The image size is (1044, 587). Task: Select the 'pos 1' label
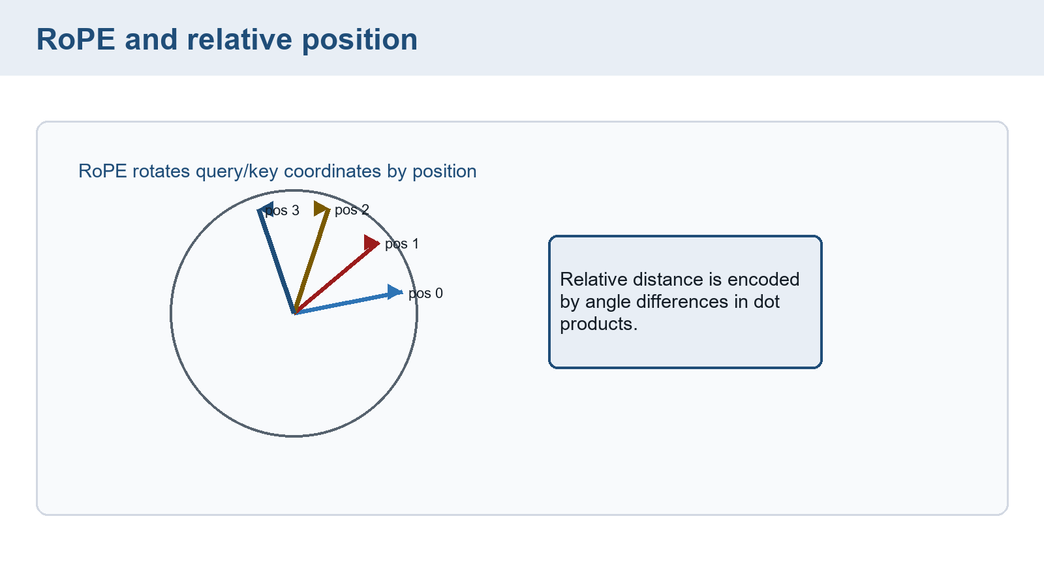[x=402, y=244]
